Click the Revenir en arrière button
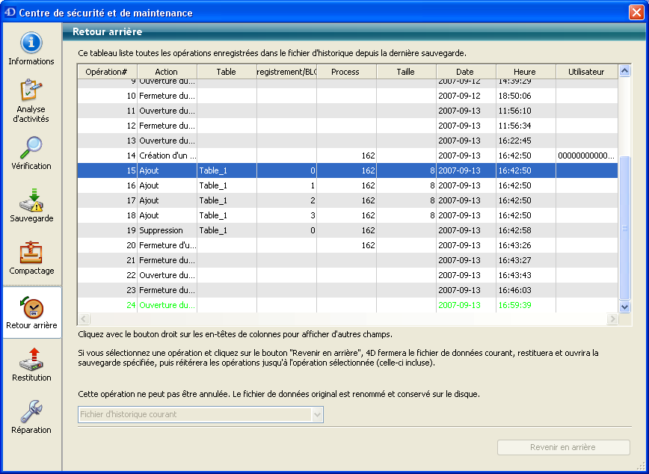Viewport: 649px width, 474px height. [563, 447]
